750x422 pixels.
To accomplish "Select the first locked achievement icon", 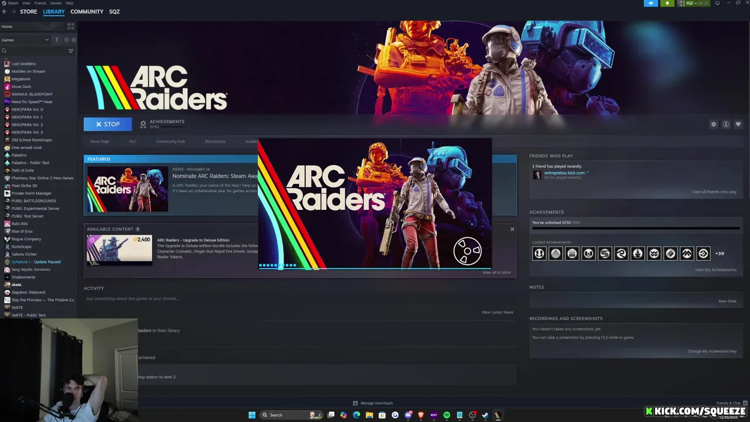I will click(x=539, y=253).
